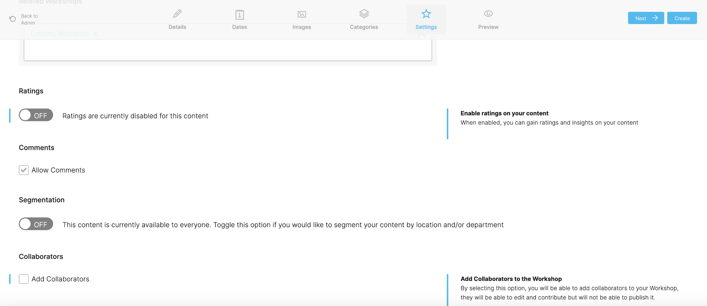Switch to the Images tab label

click(x=302, y=27)
